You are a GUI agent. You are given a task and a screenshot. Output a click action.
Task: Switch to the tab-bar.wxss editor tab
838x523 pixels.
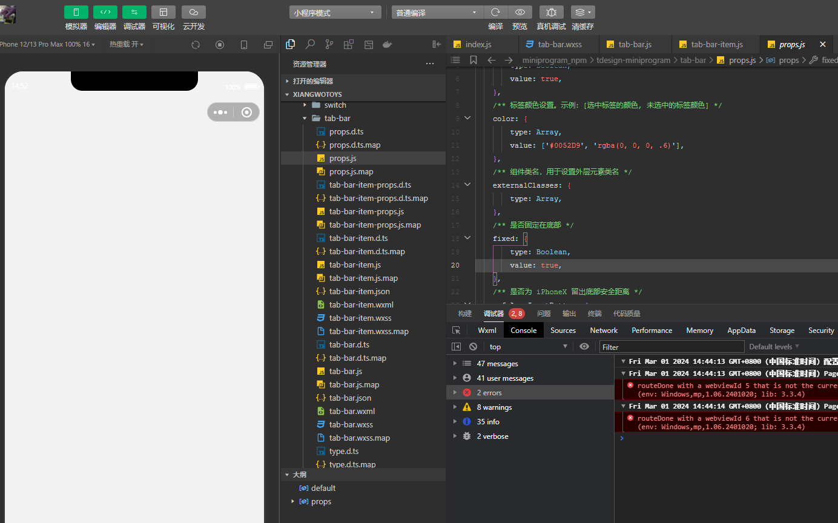559,44
